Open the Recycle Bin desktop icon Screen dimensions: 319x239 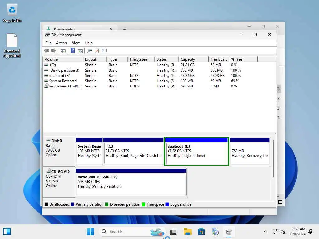(12, 13)
